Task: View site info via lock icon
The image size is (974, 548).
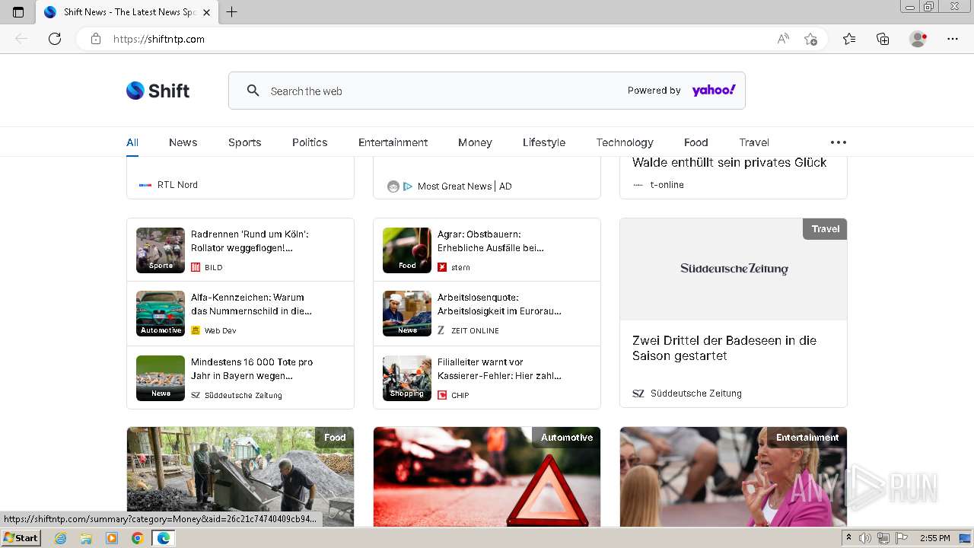Action: coord(95,39)
